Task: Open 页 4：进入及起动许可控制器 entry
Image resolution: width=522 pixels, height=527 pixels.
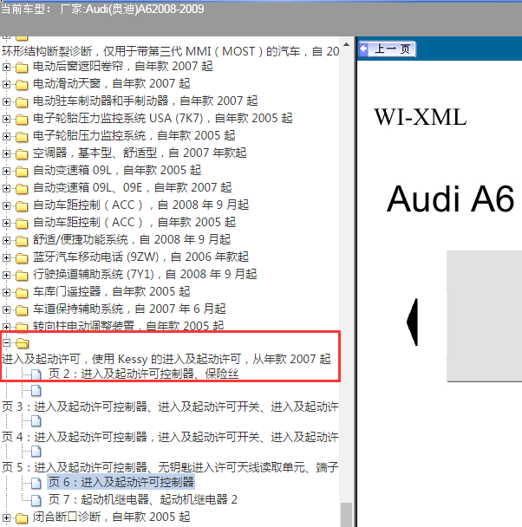Action: click(x=170, y=437)
